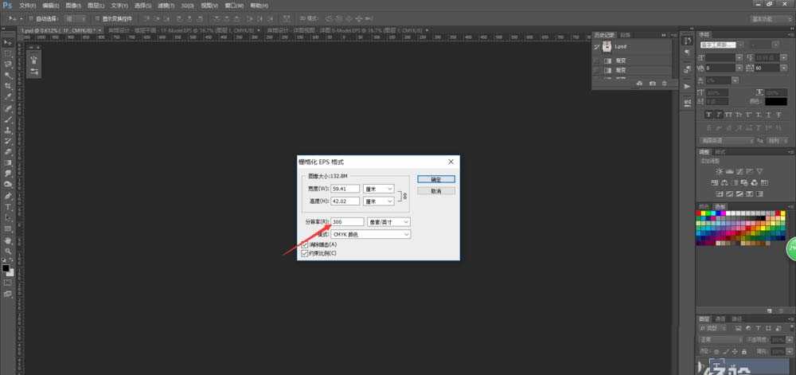Select the Lasso tool
The image size is (796, 375).
(8, 64)
